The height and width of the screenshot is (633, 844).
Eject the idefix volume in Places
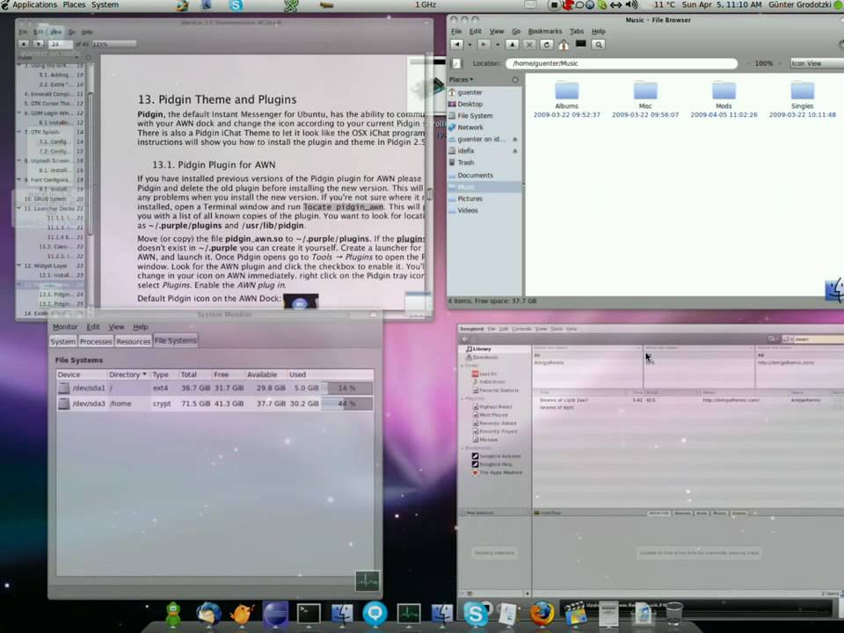(x=514, y=151)
